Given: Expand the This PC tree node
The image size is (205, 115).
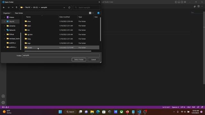Looking at the screenshot, I should tap(4, 21).
